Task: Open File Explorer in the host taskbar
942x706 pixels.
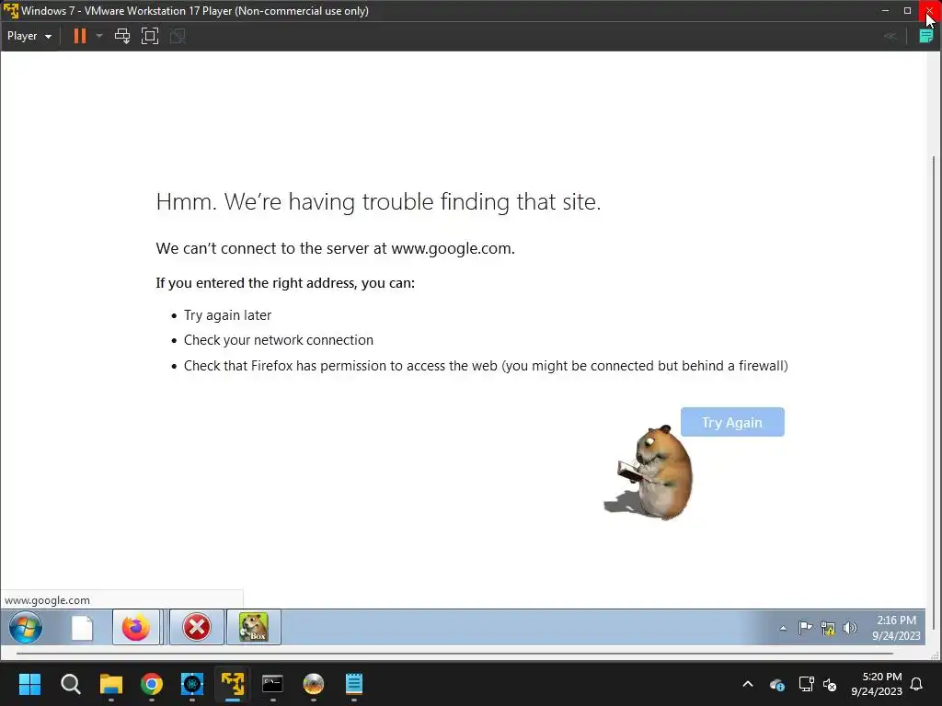Action: point(111,684)
